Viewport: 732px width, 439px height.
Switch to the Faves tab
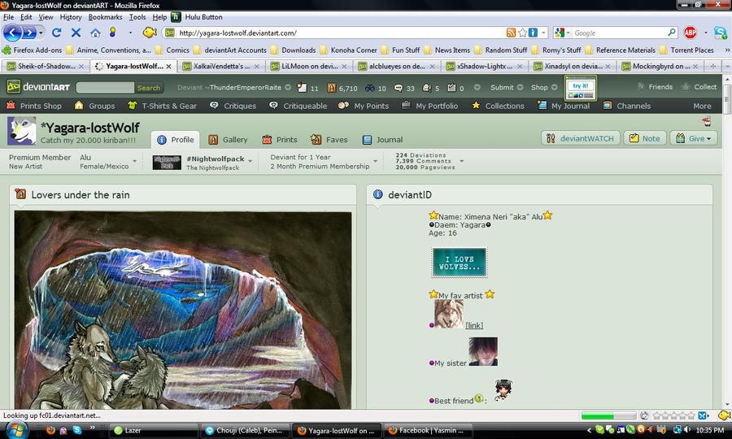(x=329, y=140)
